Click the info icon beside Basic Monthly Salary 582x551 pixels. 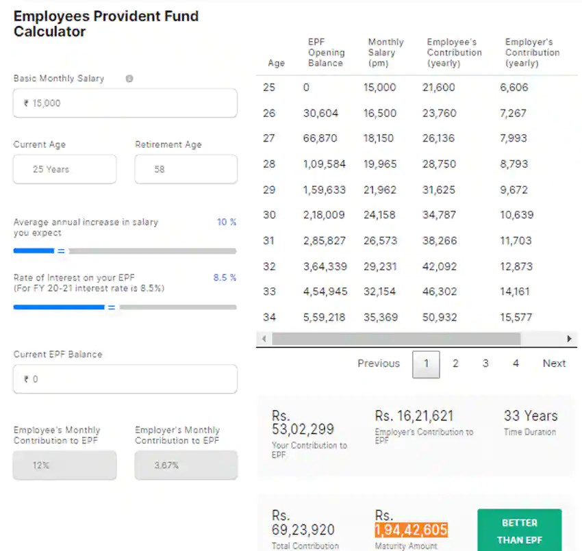click(129, 79)
